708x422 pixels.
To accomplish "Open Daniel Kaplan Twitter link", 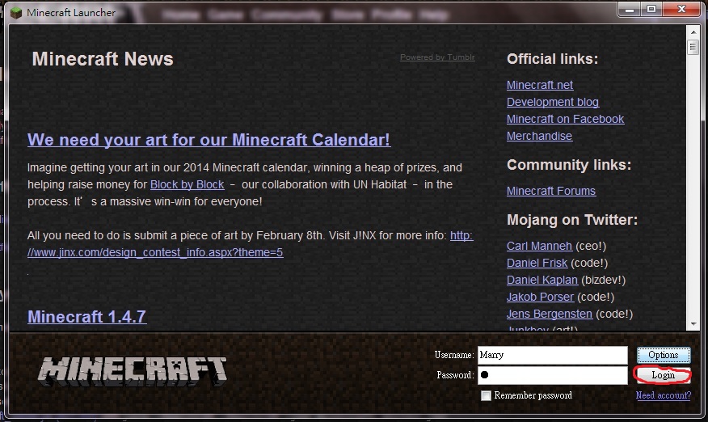I will pos(542,281).
